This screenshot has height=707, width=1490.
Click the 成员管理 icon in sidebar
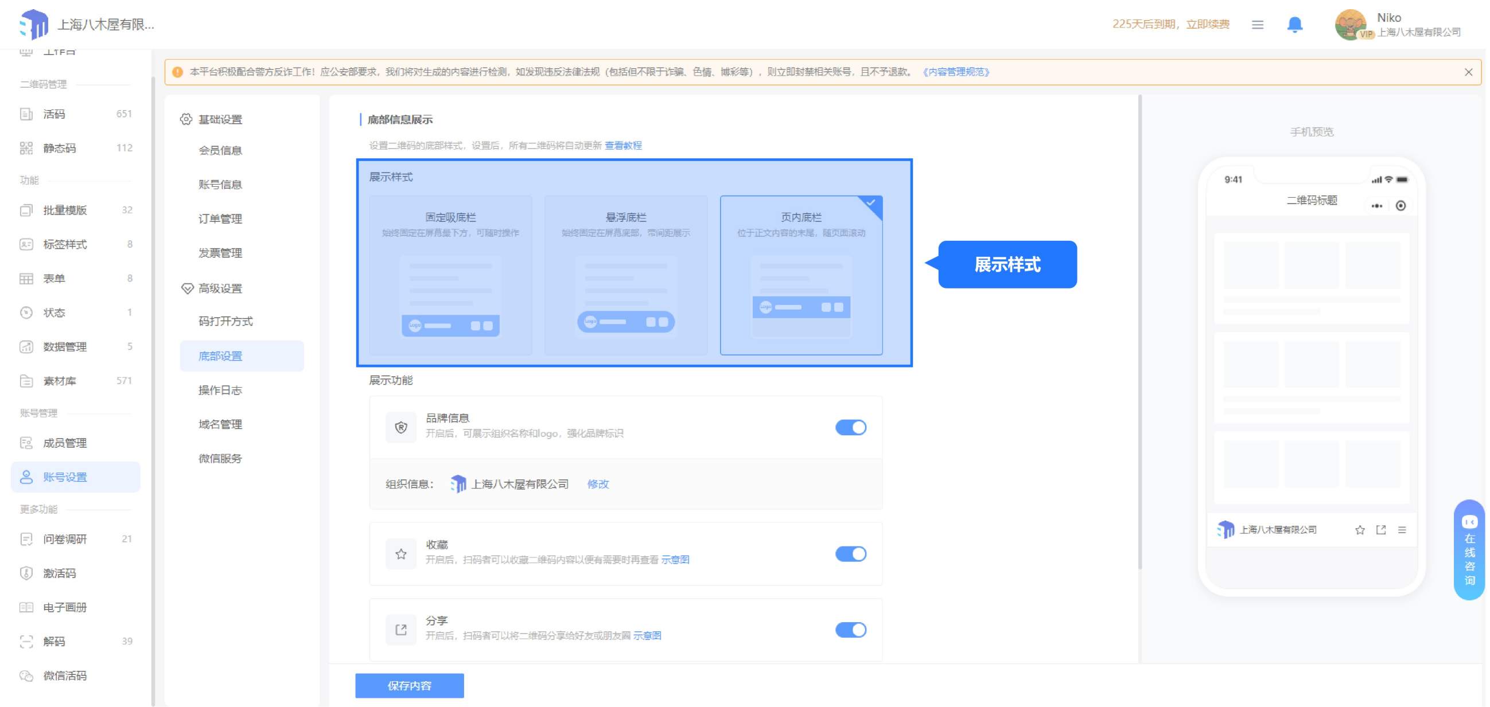tap(26, 443)
